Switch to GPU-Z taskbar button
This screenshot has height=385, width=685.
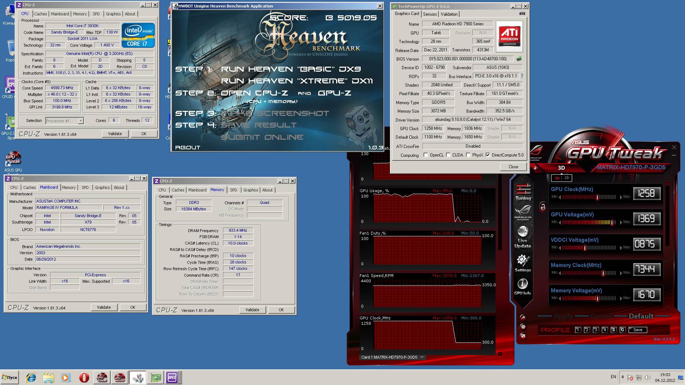coord(156,378)
